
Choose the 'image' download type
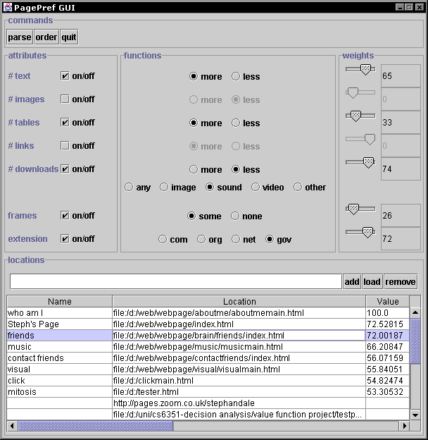tap(164, 187)
